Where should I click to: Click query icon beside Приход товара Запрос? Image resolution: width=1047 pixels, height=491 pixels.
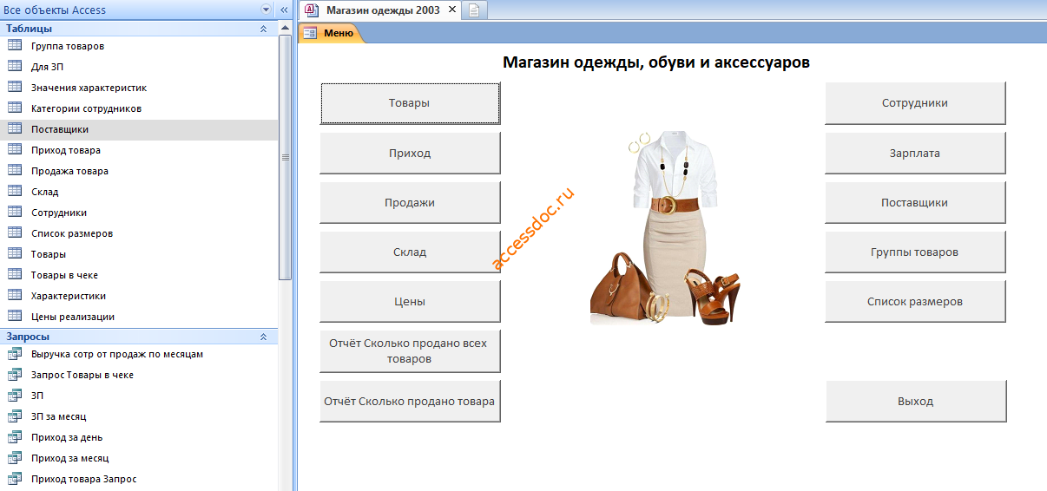click(x=15, y=478)
